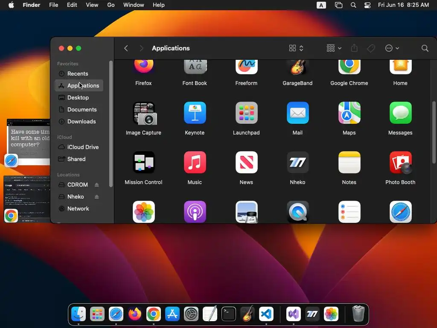This screenshot has width=437, height=328.
Task: Launch the Freeform app icon
Action: point(246,67)
